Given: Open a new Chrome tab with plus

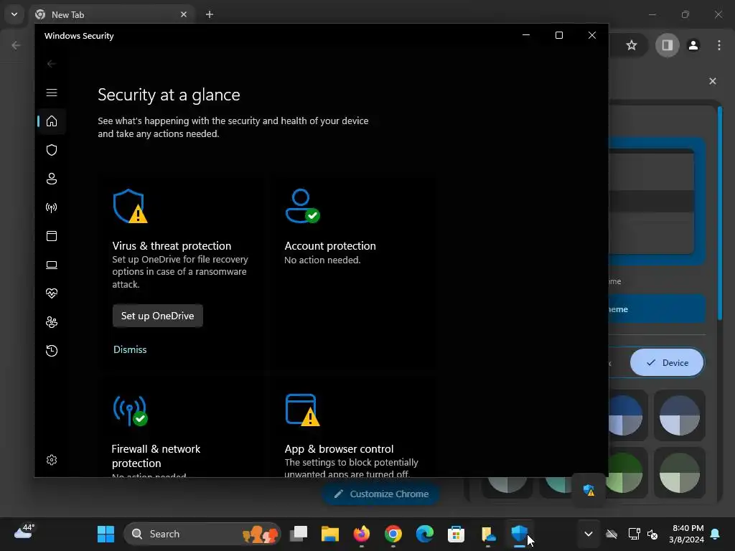Looking at the screenshot, I should 210,14.
